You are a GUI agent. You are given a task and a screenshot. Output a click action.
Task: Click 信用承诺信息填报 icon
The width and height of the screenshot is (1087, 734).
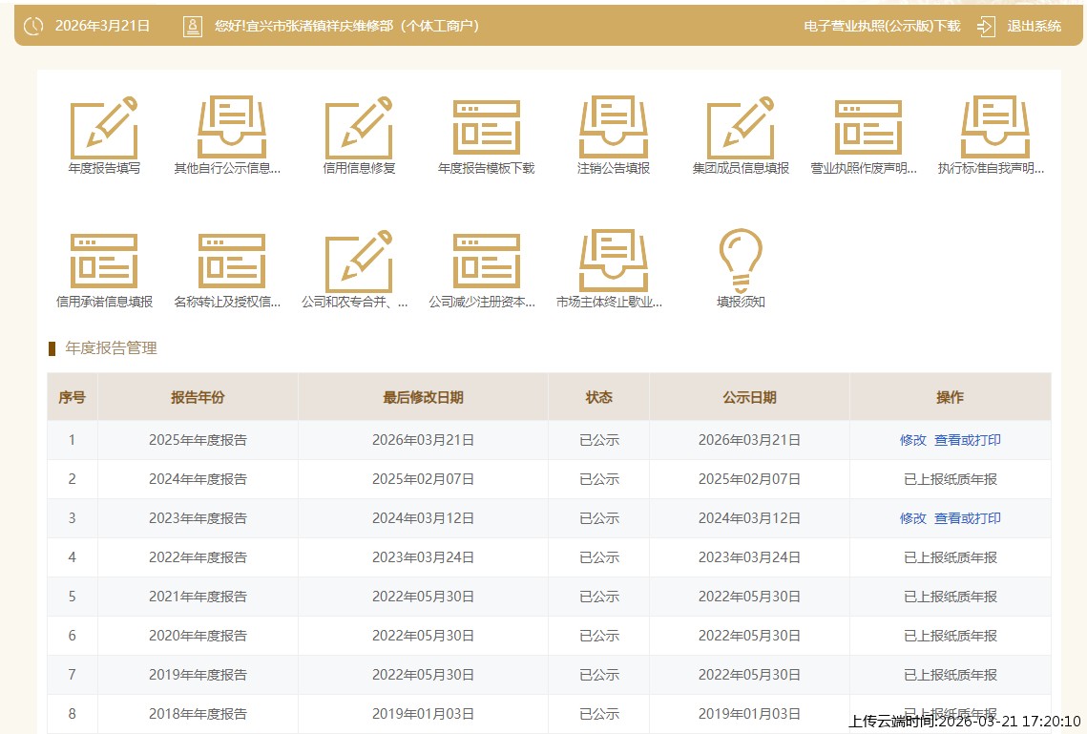point(104,262)
